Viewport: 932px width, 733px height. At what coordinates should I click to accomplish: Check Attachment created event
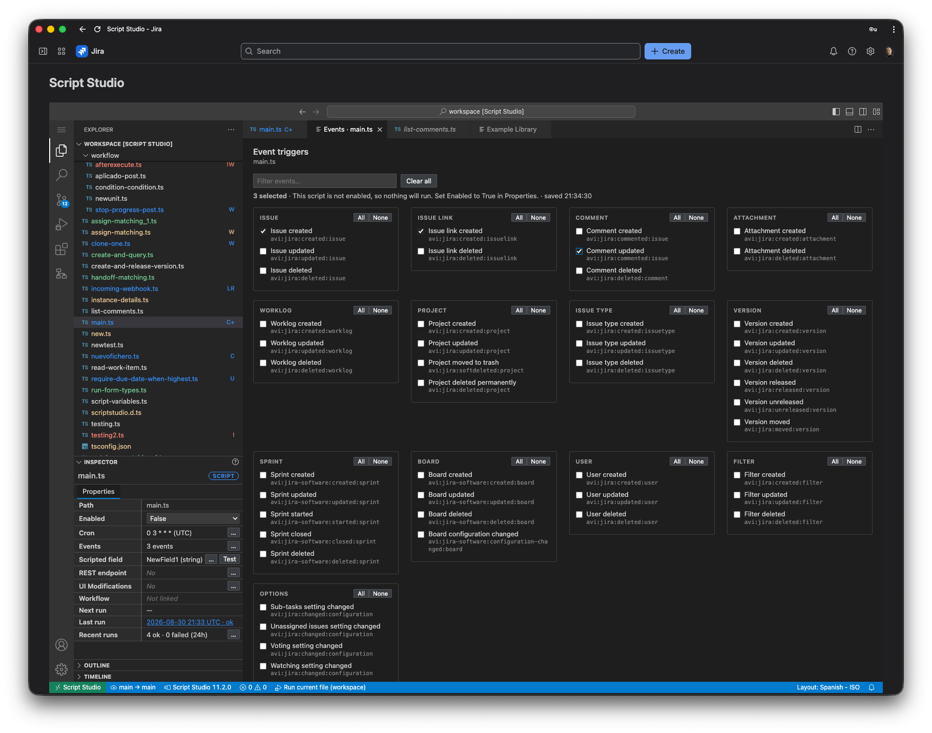coord(737,231)
